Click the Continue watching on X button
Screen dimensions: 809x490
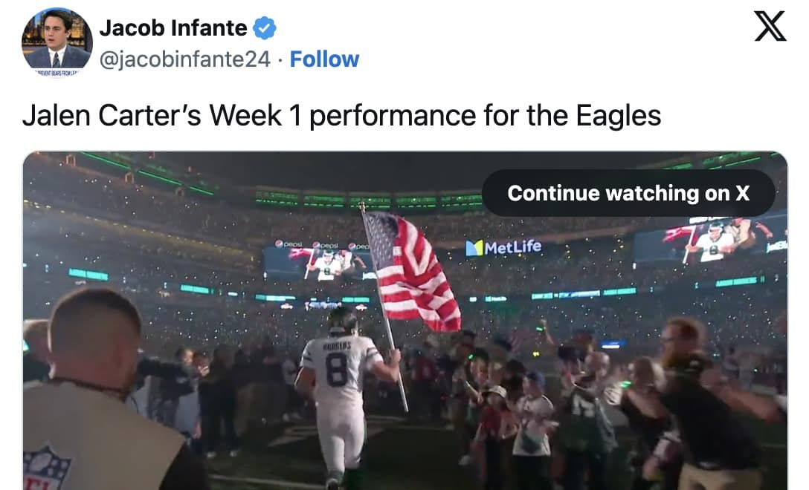tap(630, 193)
